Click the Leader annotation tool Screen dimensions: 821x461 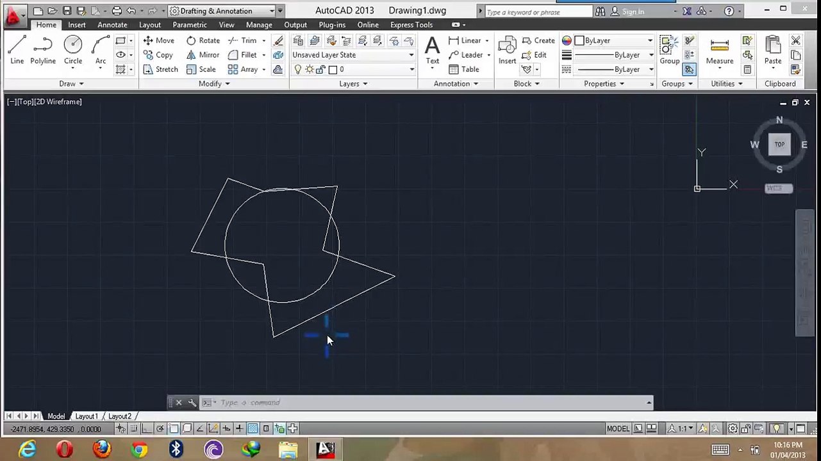coord(465,55)
